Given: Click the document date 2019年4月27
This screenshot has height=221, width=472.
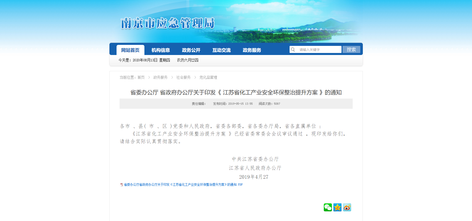Looking at the screenshot, I should (x=254, y=177).
